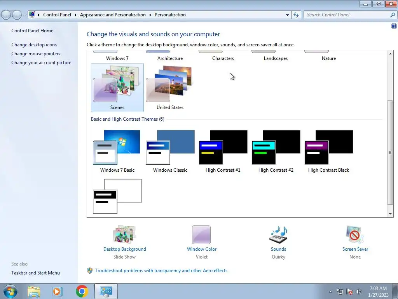Open the Sounds settings icon
The height and width of the screenshot is (299, 398).
point(278,235)
